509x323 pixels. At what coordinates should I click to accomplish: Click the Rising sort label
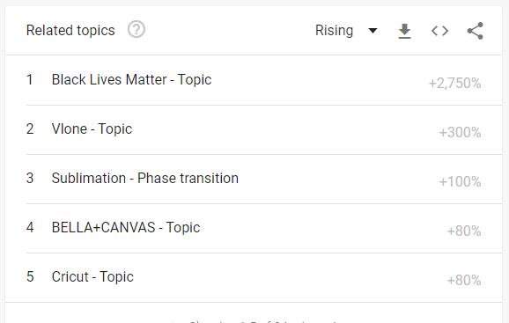tap(334, 31)
